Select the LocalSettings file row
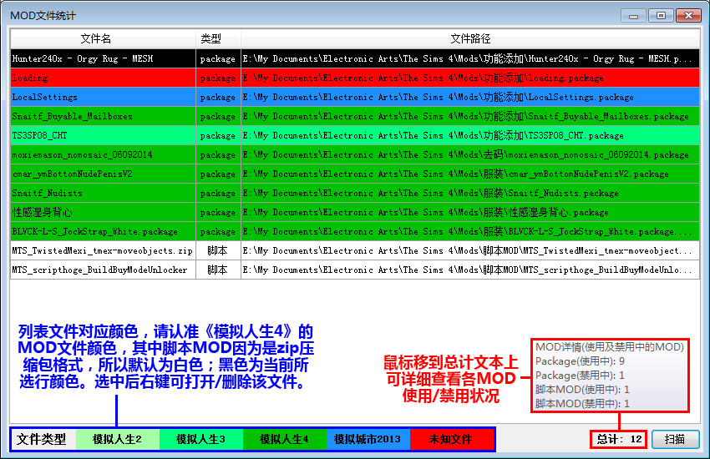Screen dimensions: 710x459 [x=103, y=98]
